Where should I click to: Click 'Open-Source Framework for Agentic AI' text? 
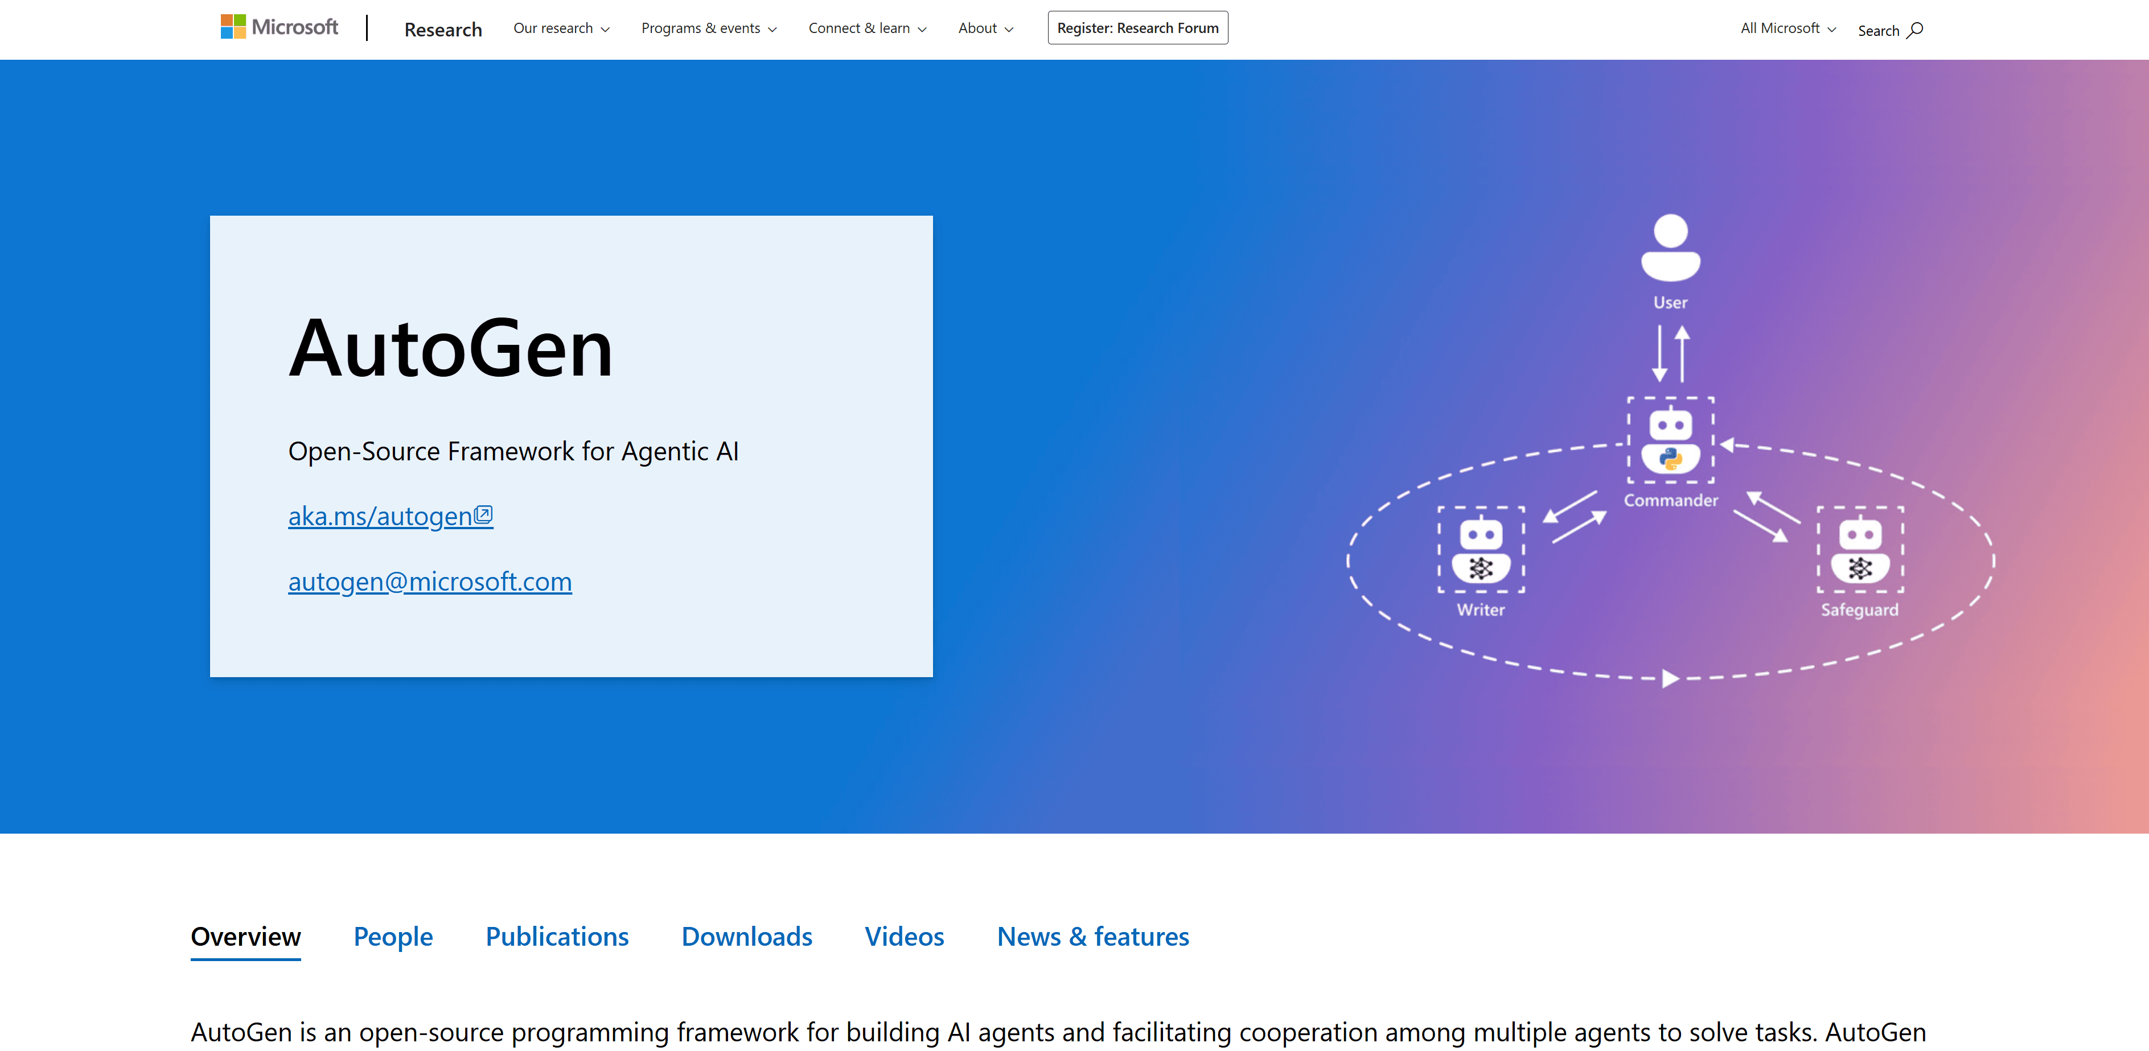(x=513, y=451)
